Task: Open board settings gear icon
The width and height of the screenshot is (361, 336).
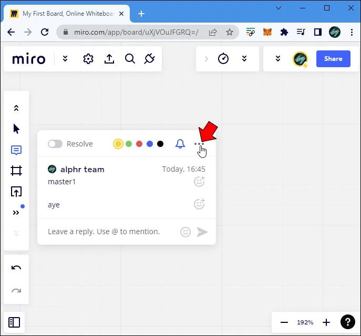Action: click(88, 59)
